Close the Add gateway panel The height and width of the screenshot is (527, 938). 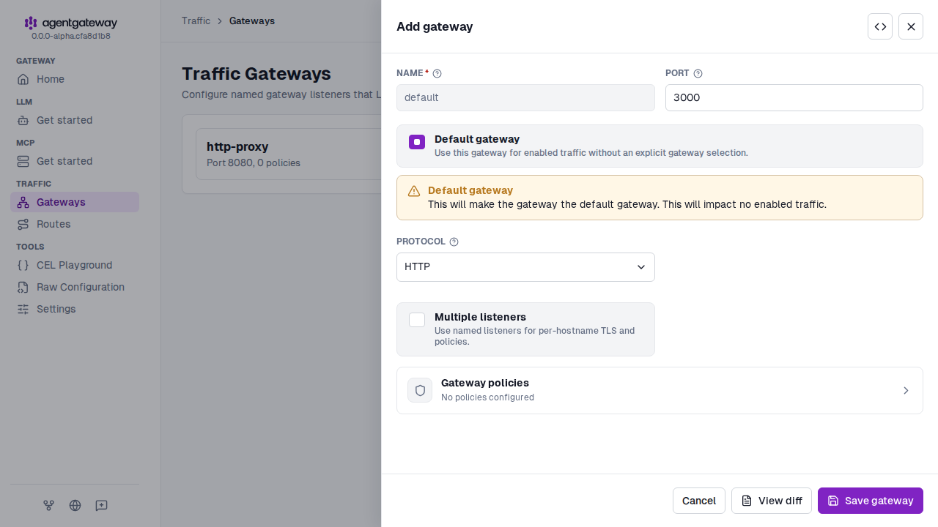pos(911,26)
